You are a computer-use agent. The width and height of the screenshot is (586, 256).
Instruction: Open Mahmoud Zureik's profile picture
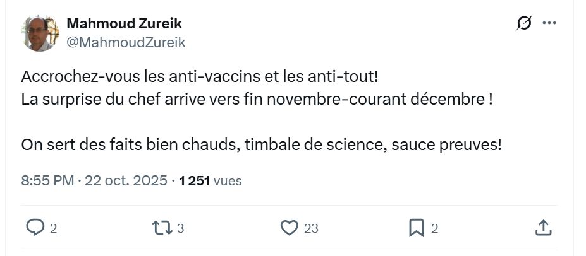coord(40,33)
